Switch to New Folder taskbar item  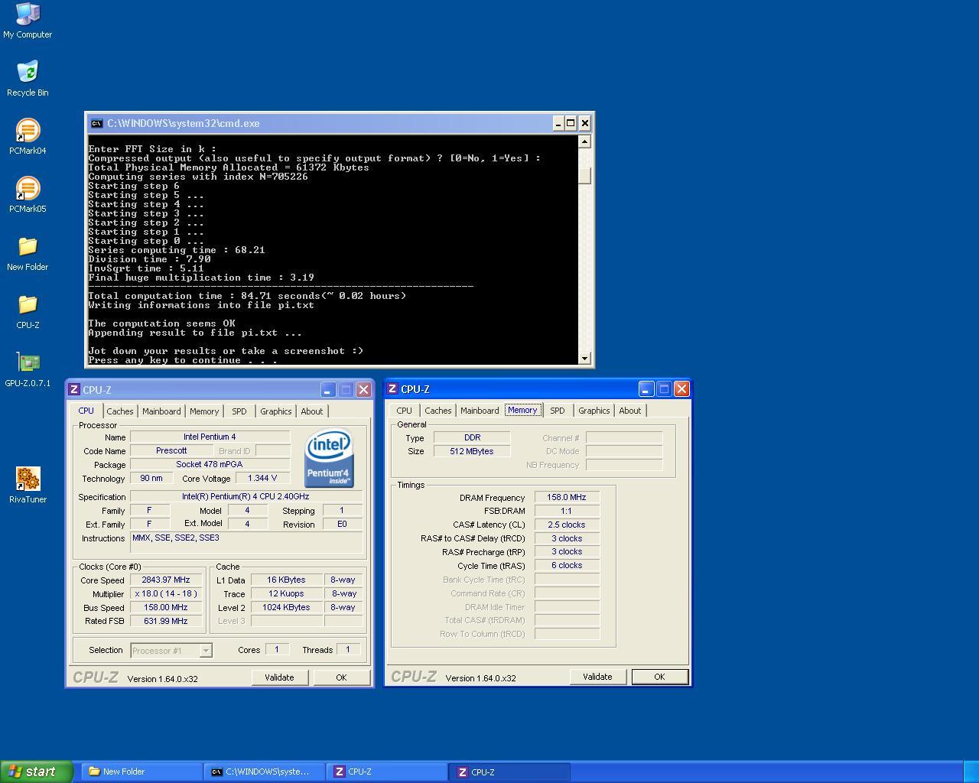click(141, 772)
